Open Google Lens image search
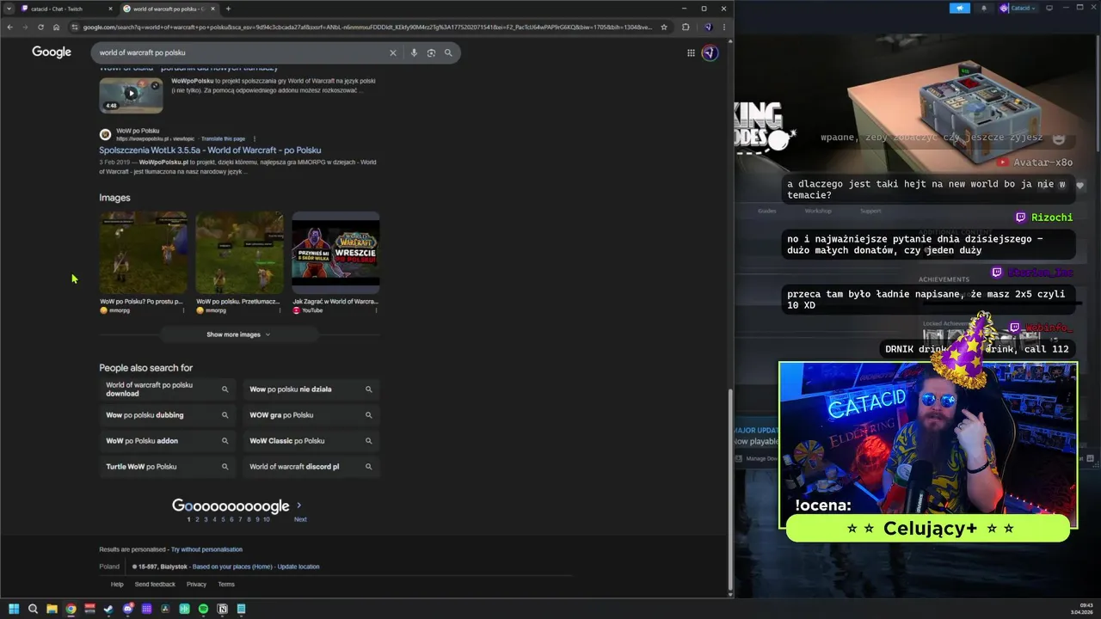Viewport: 1101px width, 619px height. 431,52
